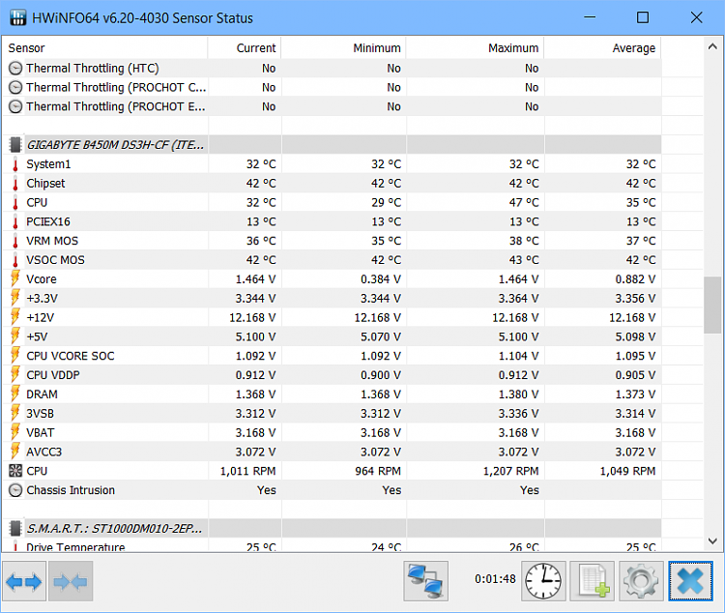This screenshot has width=725, height=613.
Task: Click the VRM MOS thermometer icon
Action: pyautogui.click(x=15, y=241)
